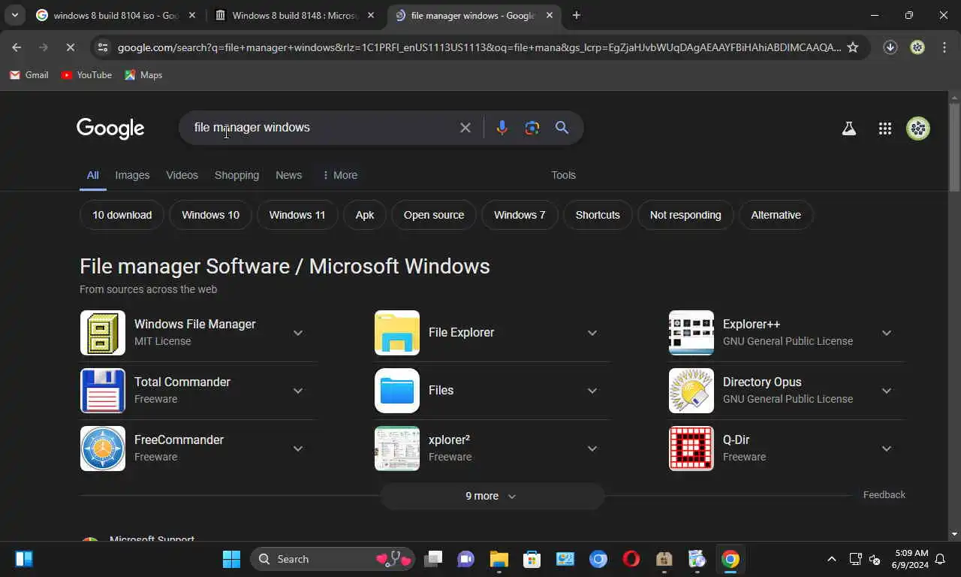The width and height of the screenshot is (961, 577).
Task: Select the FreeCommander compass icon
Action: tap(103, 449)
